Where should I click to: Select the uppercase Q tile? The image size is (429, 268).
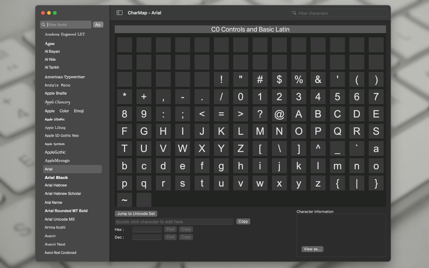tap(338, 131)
